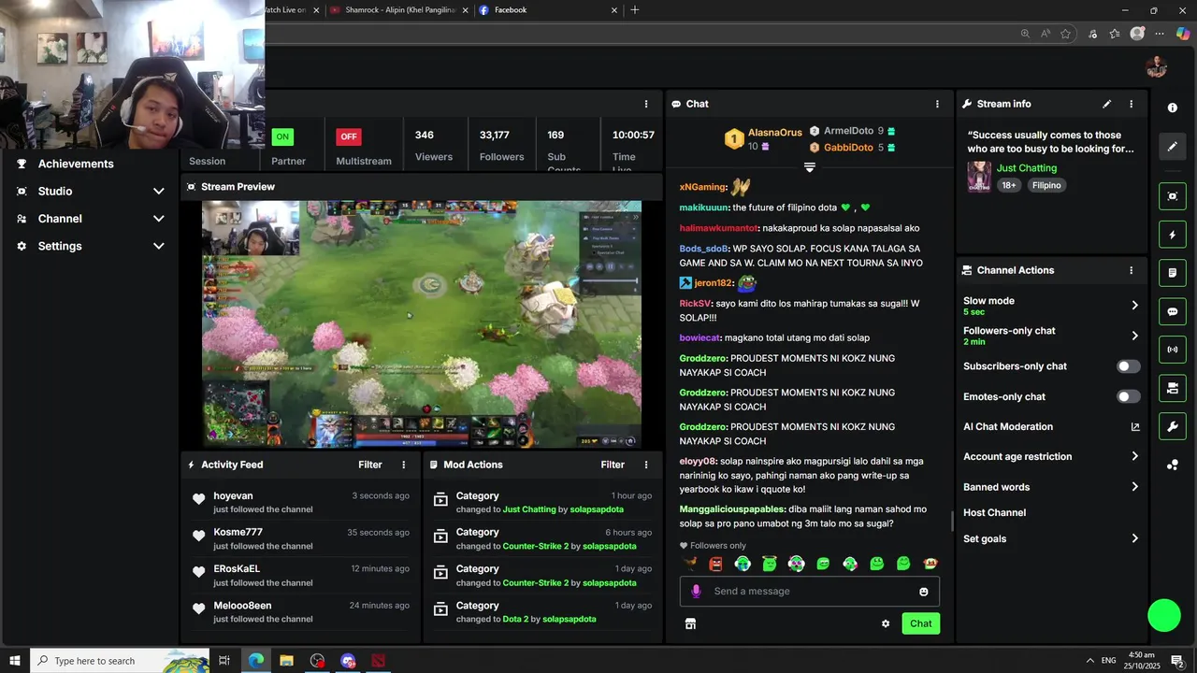Click Host Channel in Channel Actions

pyautogui.click(x=994, y=512)
